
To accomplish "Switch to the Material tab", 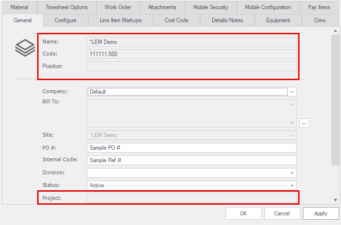I will pos(19,7).
